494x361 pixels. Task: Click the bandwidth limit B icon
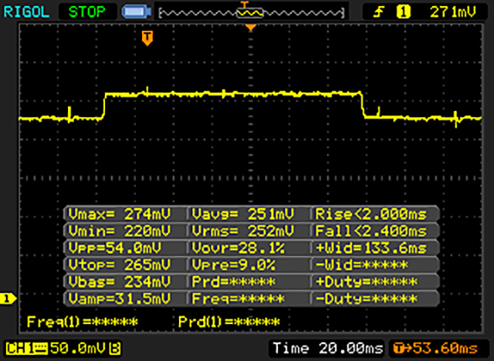click(x=114, y=349)
